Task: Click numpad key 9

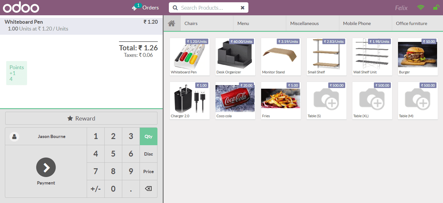Action: (131, 171)
